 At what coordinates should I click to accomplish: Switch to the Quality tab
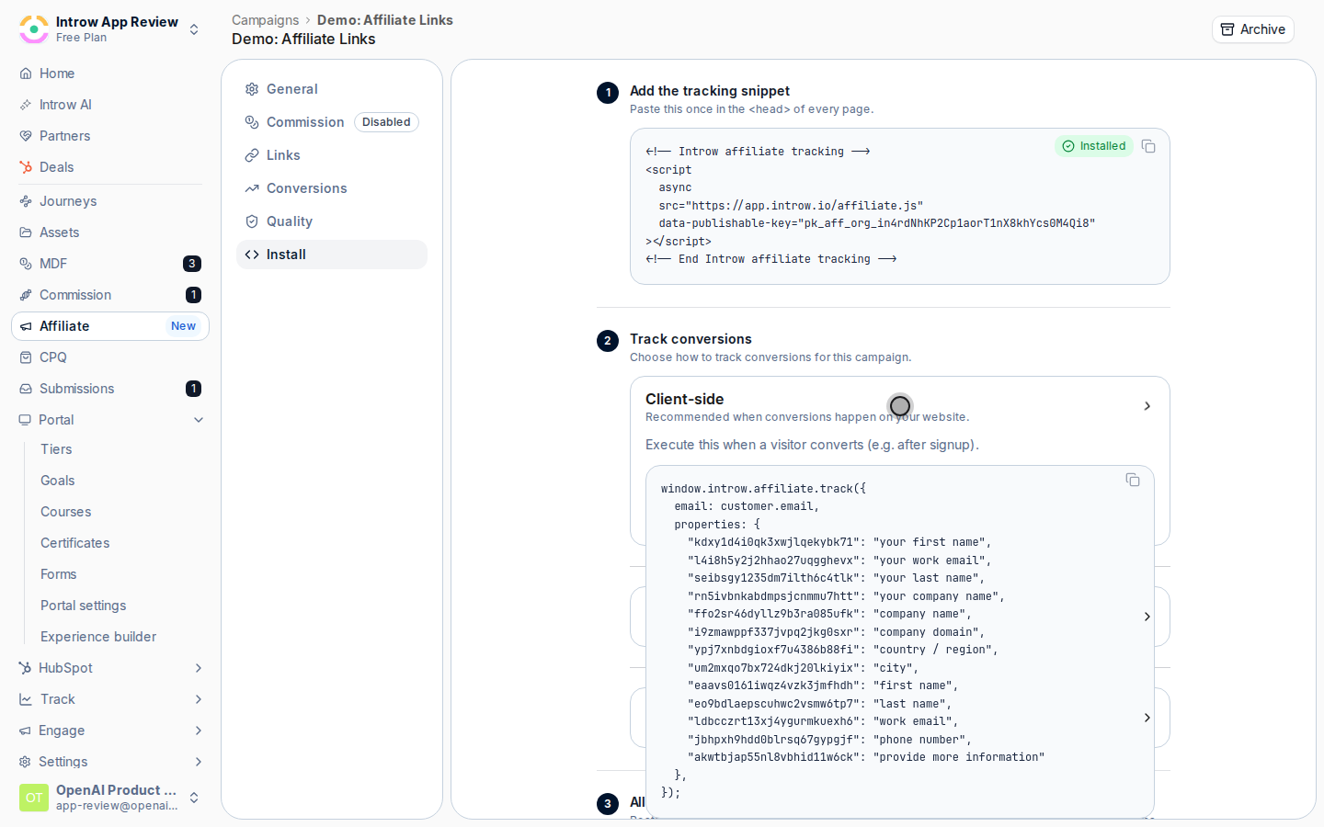point(332,221)
